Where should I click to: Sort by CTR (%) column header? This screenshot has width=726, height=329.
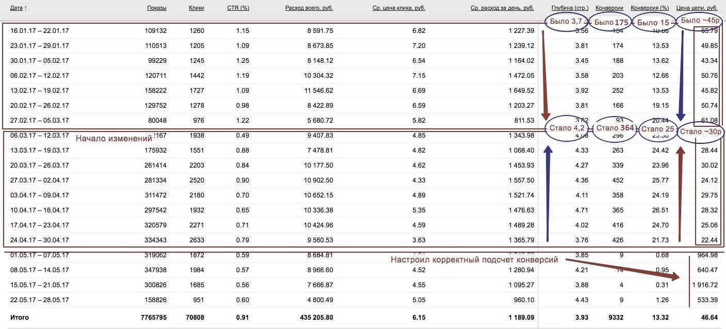238,8
